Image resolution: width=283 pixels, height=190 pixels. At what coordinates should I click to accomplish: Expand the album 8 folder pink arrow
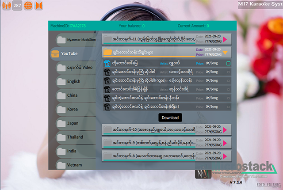tap(225, 156)
